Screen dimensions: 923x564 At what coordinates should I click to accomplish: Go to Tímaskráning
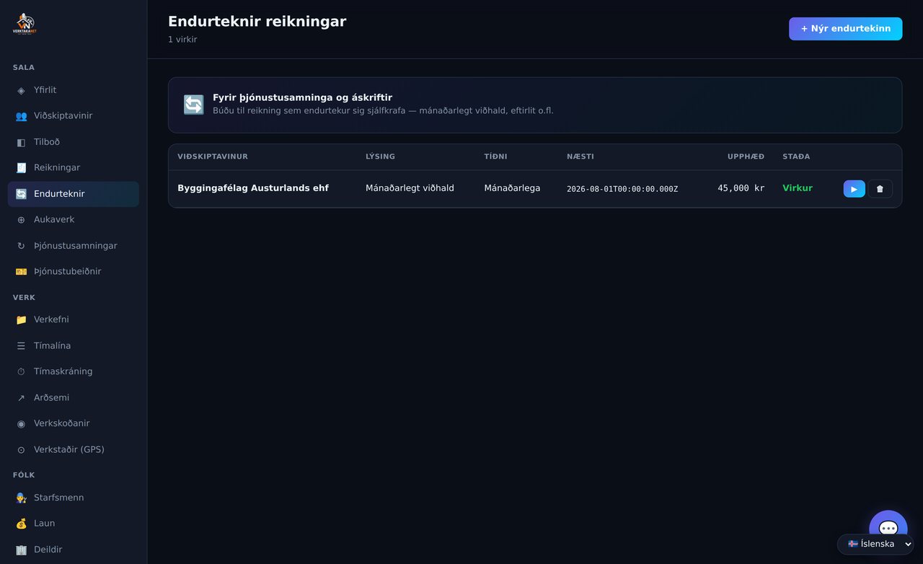point(74,371)
